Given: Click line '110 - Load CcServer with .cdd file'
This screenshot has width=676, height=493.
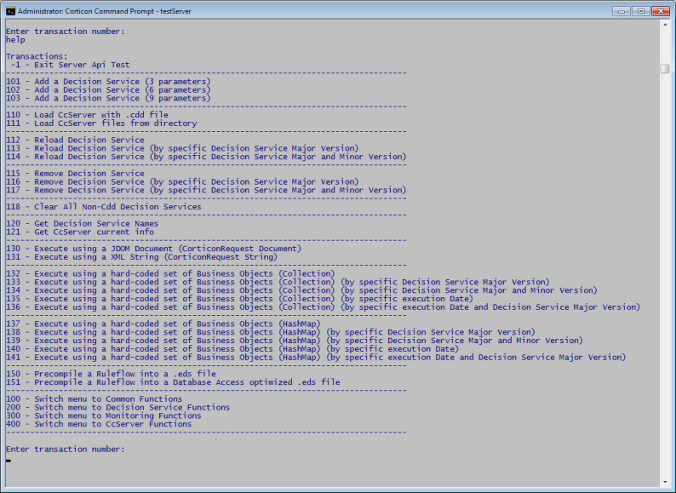Looking at the screenshot, I should pyautogui.click(x=87, y=115).
